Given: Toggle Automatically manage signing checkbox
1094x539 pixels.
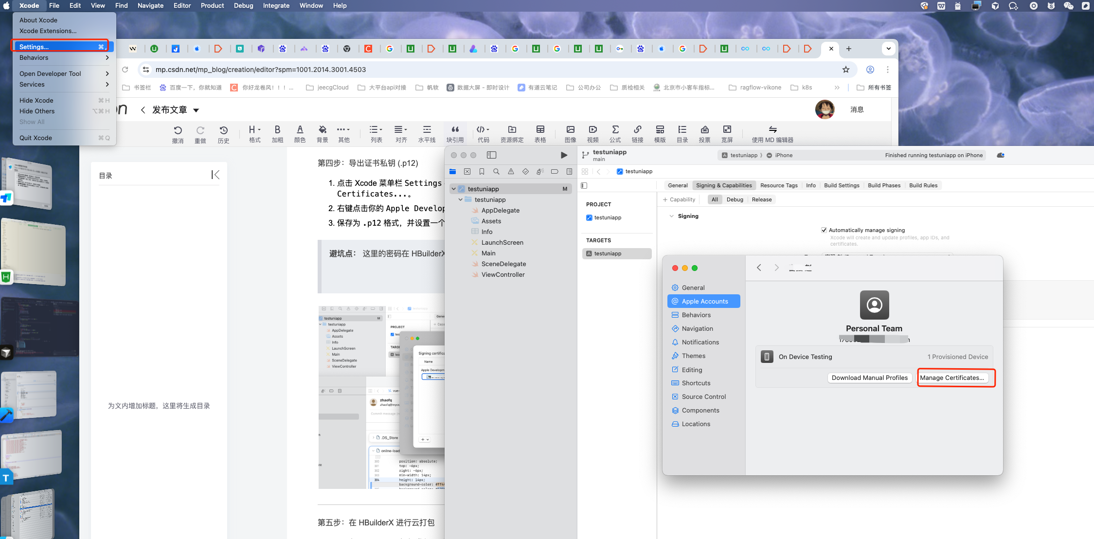Looking at the screenshot, I should (824, 230).
